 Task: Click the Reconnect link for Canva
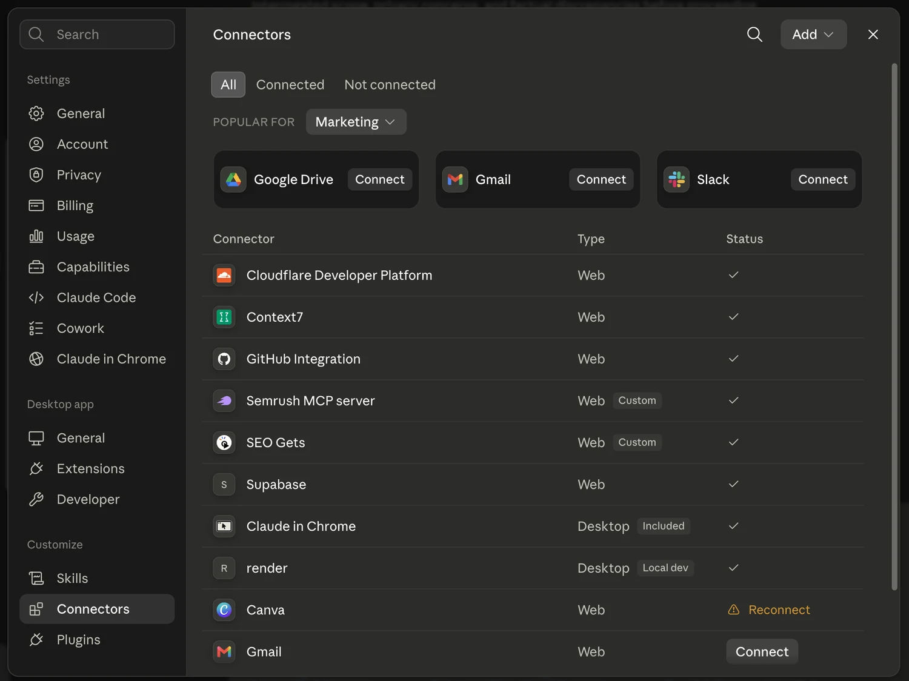point(779,610)
